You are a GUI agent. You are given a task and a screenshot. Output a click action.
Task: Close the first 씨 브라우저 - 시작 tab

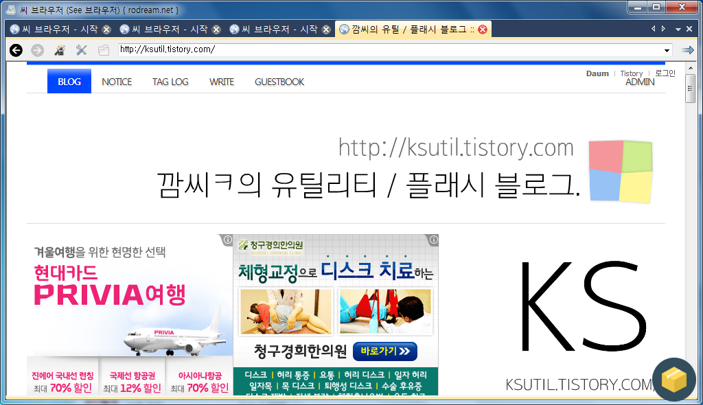tap(106, 30)
